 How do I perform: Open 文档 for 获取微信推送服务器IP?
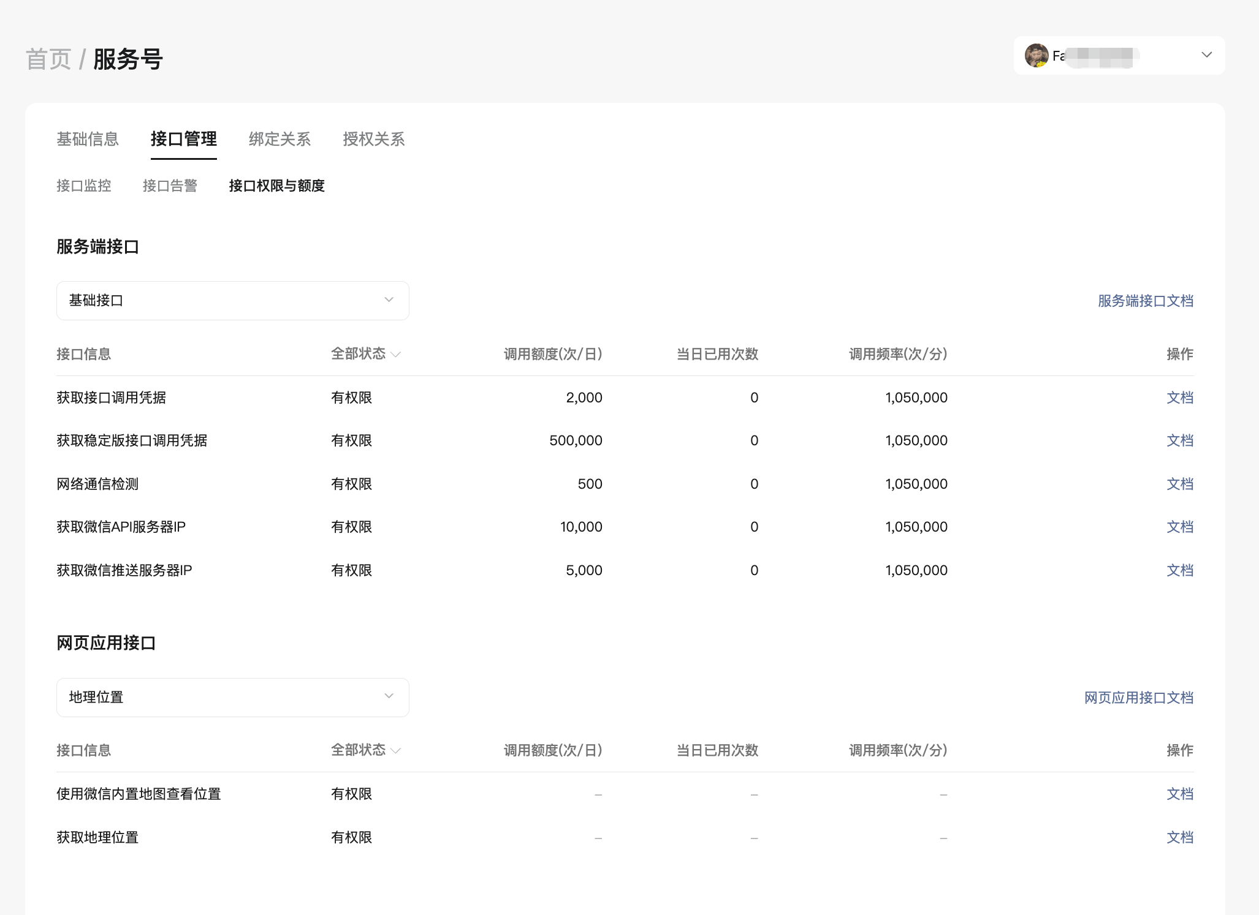pos(1179,570)
